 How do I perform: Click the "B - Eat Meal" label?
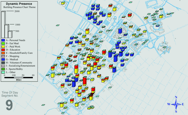click(x=12, y=43)
